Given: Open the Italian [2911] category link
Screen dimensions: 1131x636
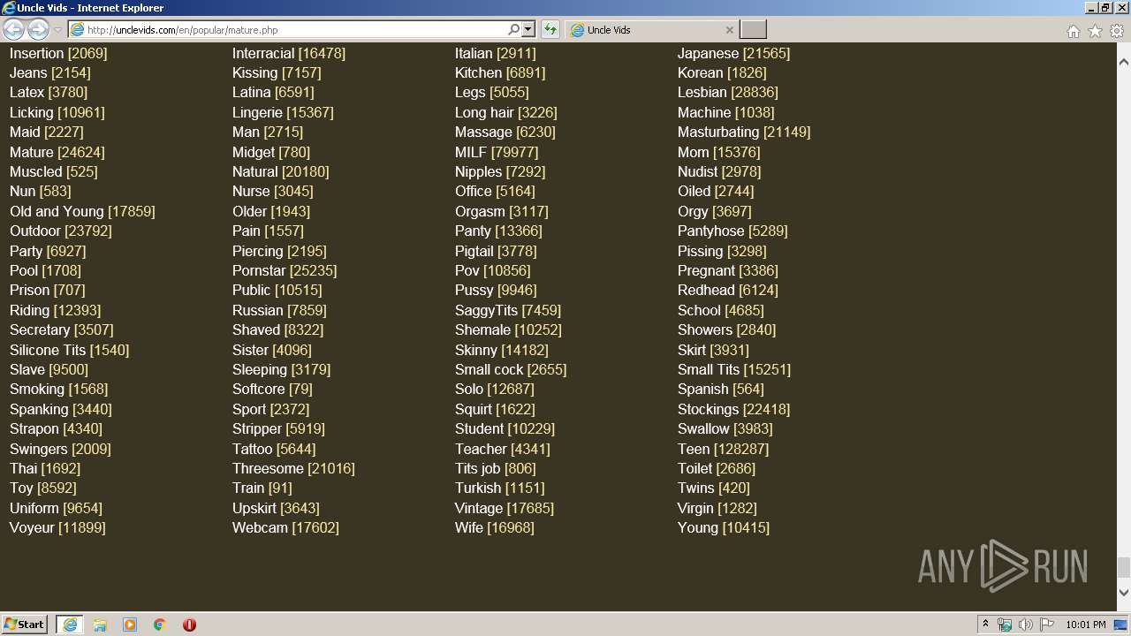Looking at the screenshot, I should 496,53.
